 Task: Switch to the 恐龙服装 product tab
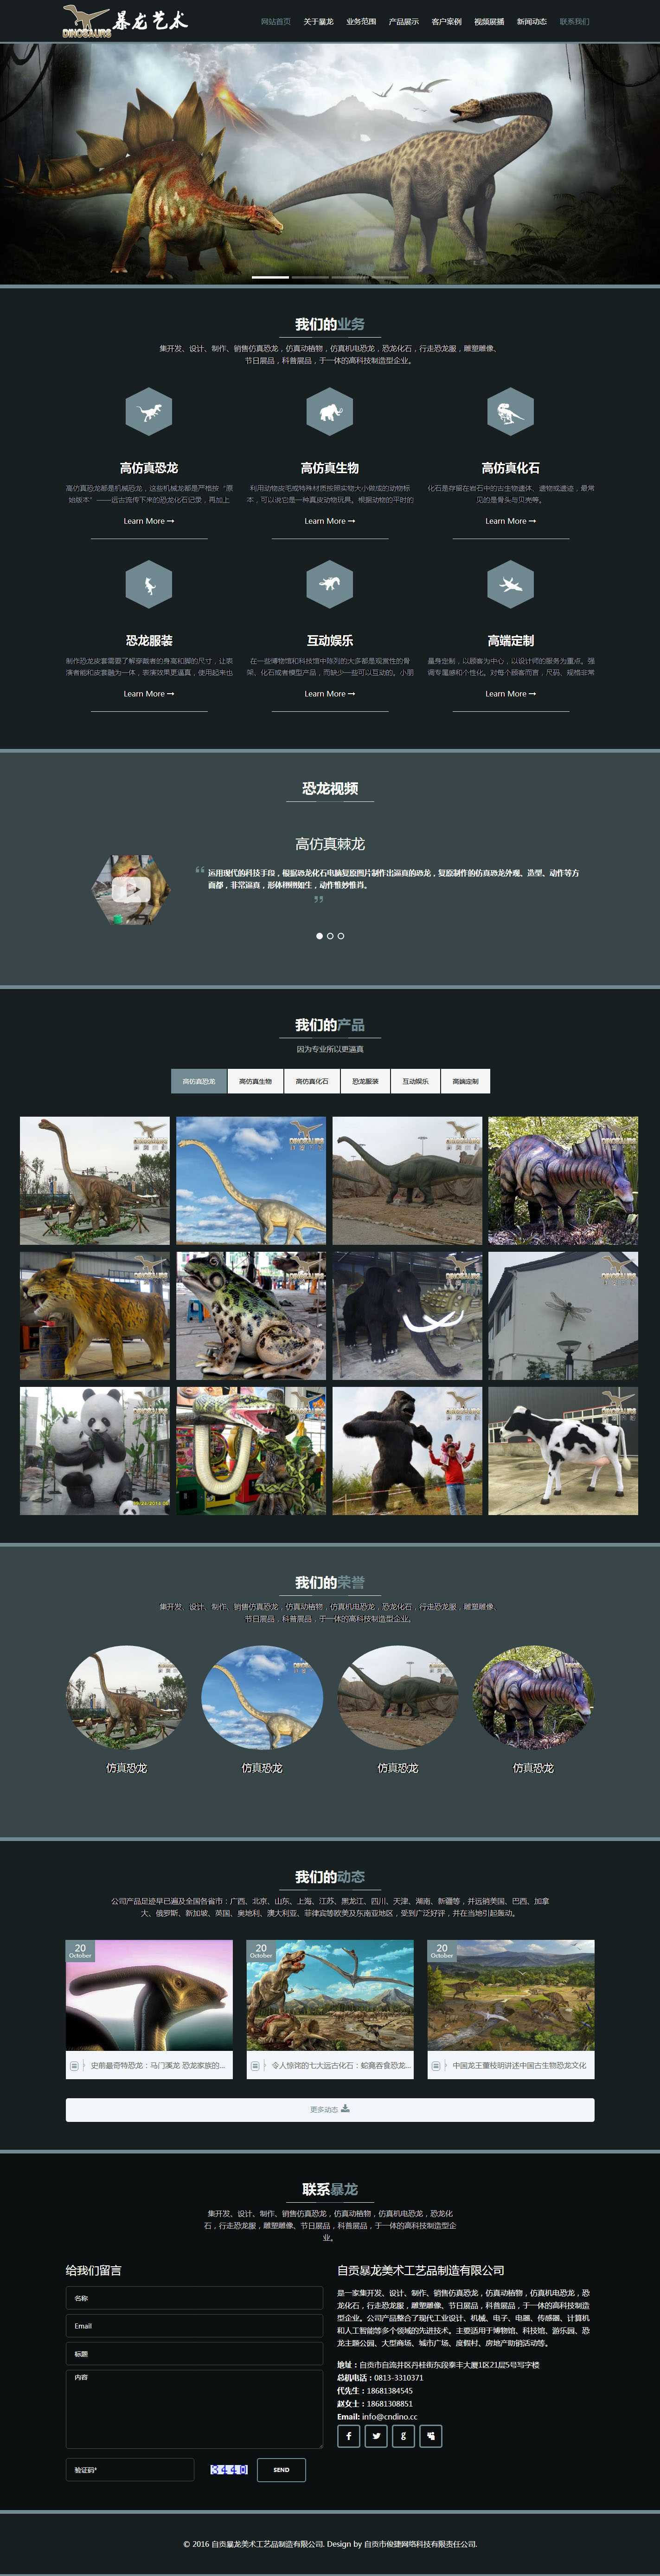[365, 1081]
